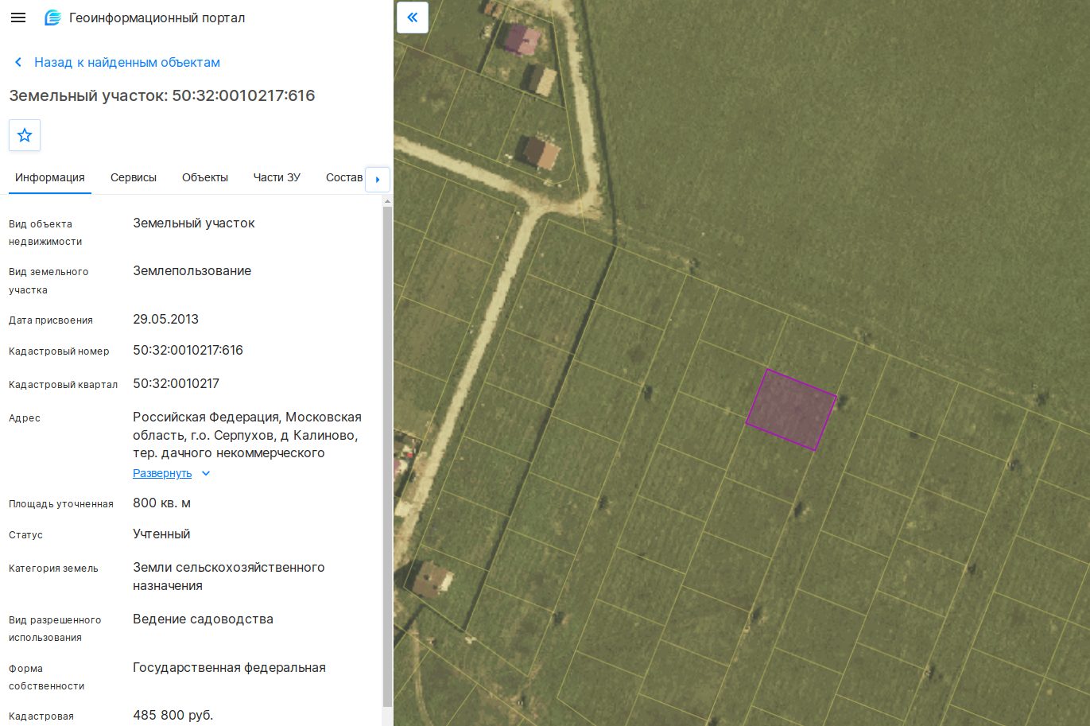
Task: Open the Сервисы tab
Action: 134,177
